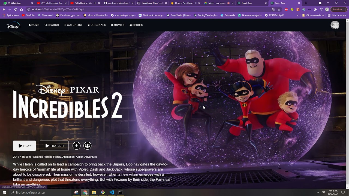Open the terminal from taskbar
The width and height of the screenshot is (349, 196).
(x=121, y=192)
